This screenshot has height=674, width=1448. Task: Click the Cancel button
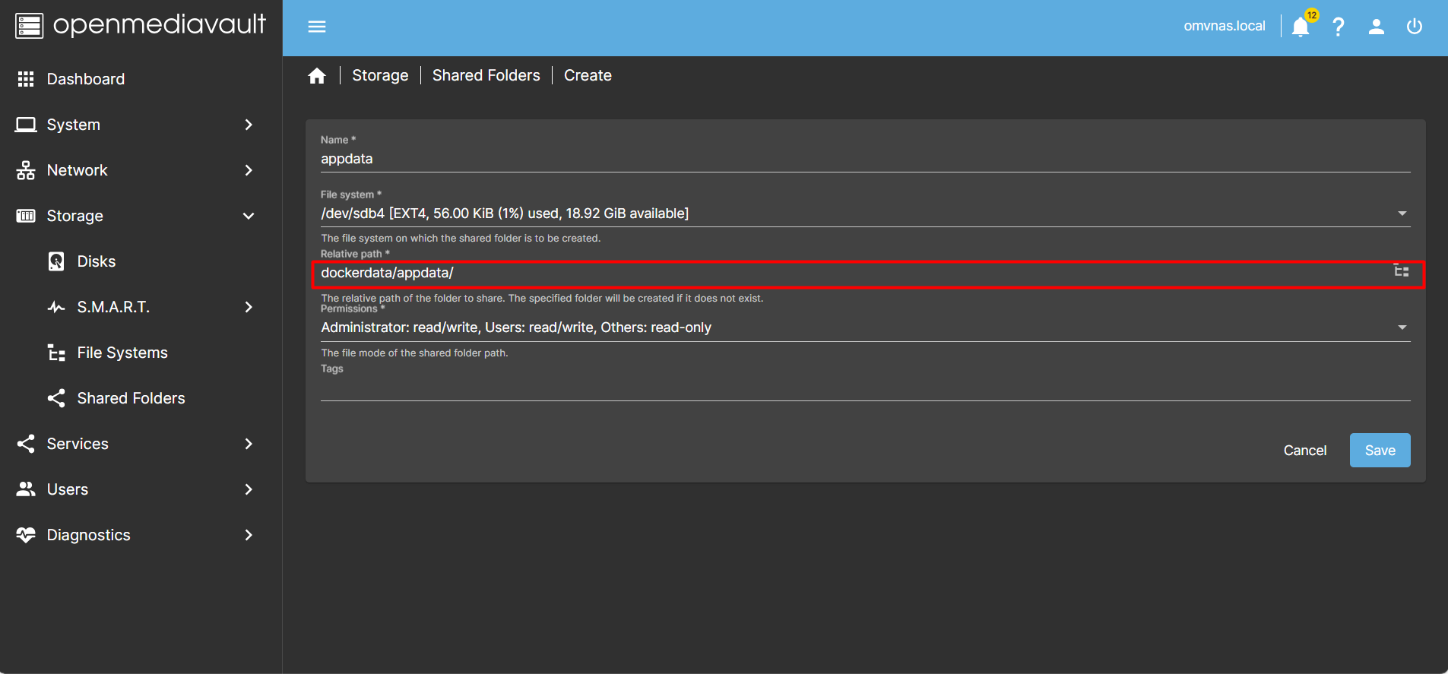coord(1305,451)
